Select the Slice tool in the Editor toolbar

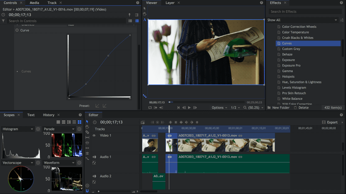87,132
